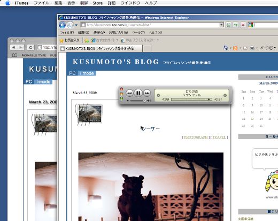This screenshot has width=278, height=221.
Task: Expand the recent pages arrow beside forward button
Action: click(x=76, y=25)
